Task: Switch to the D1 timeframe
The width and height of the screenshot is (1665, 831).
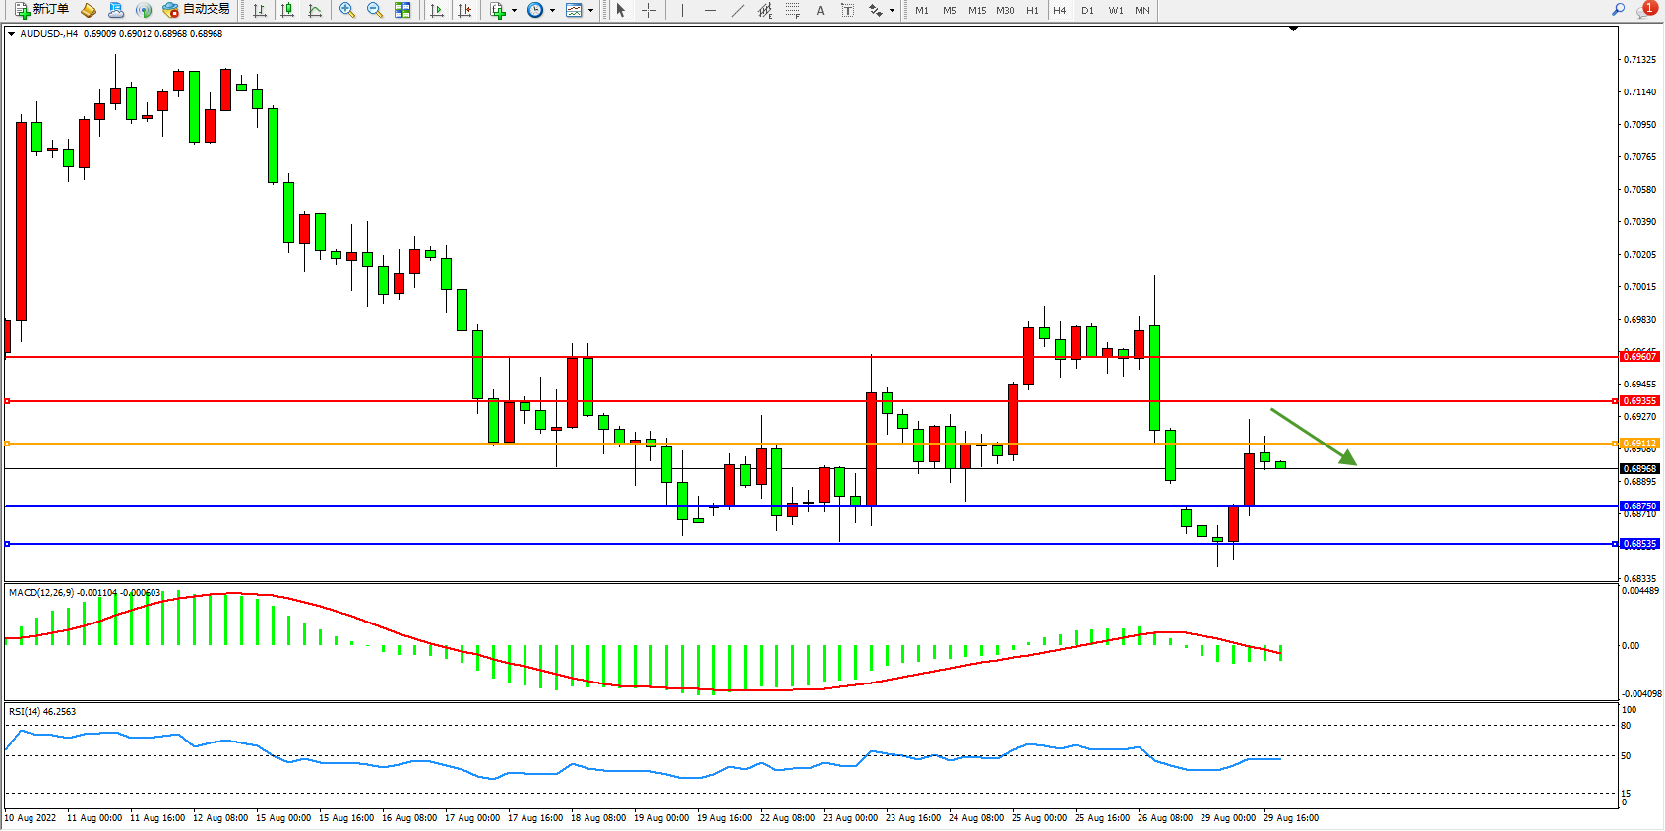Action: 1087,10
